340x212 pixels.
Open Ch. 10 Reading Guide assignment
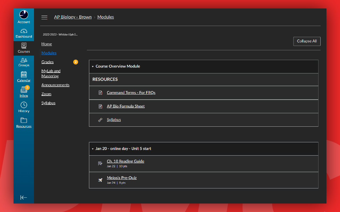(x=126, y=161)
